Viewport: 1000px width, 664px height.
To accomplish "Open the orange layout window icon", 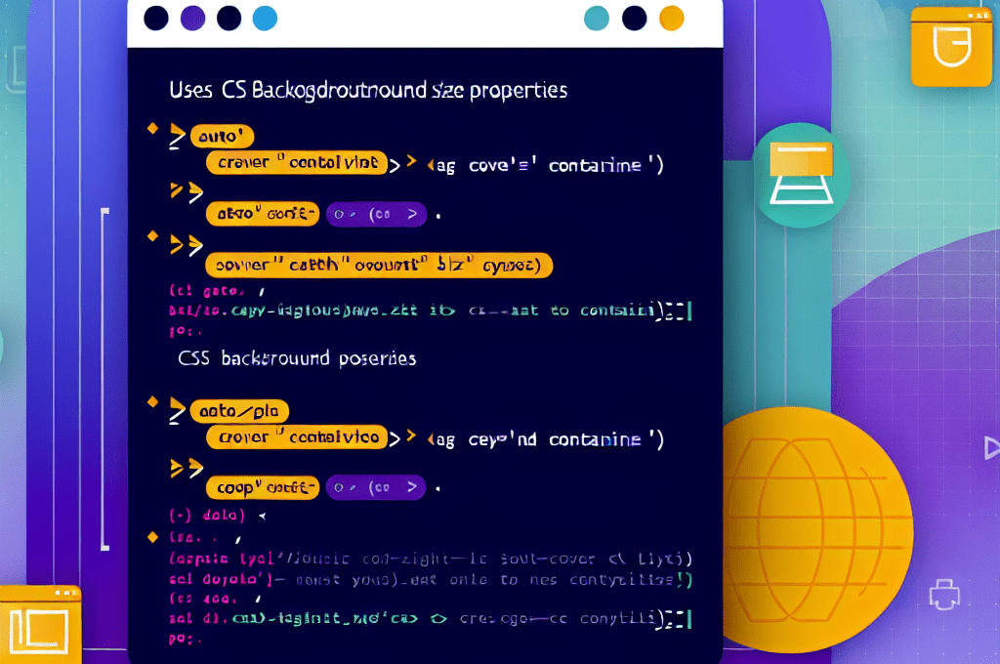I will coord(40,625).
